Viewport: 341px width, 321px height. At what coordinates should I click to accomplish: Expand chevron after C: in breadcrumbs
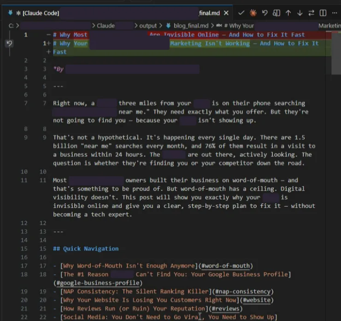(18, 26)
